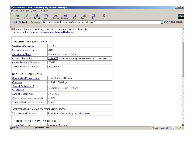The height and width of the screenshot is (145, 194).
Task: Click the Forward toolbar button
Action: 27,16
